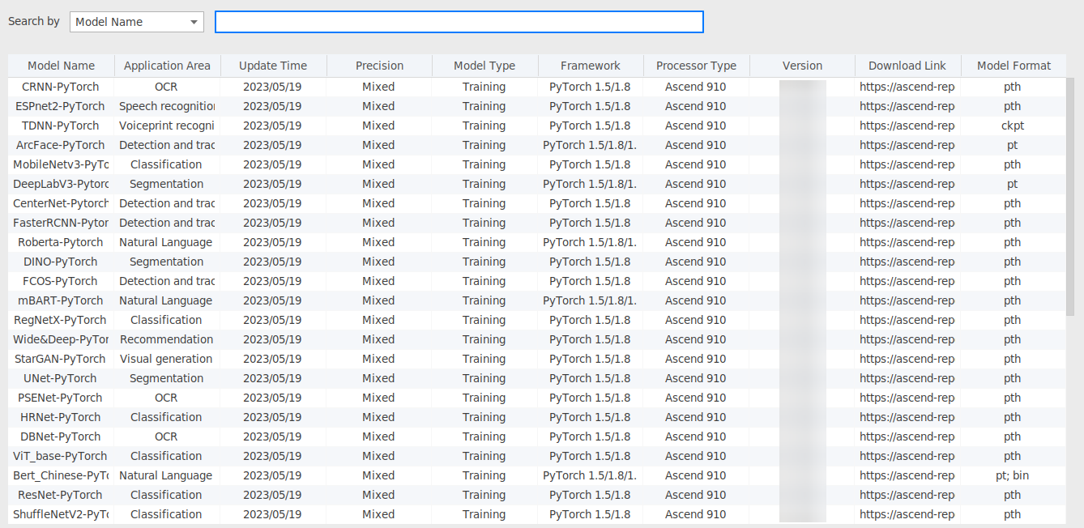Click the update date in mBART-PyTorch row
The height and width of the screenshot is (528, 1084).
click(272, 300)
